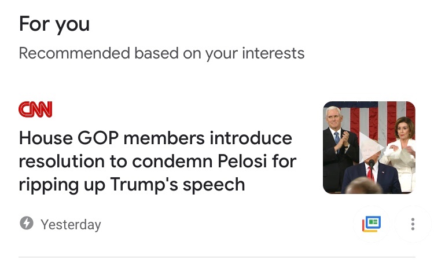This screenshot has width=434, height=271.
Task: Click the CNN source logo
Action: (x=35, y=109)
